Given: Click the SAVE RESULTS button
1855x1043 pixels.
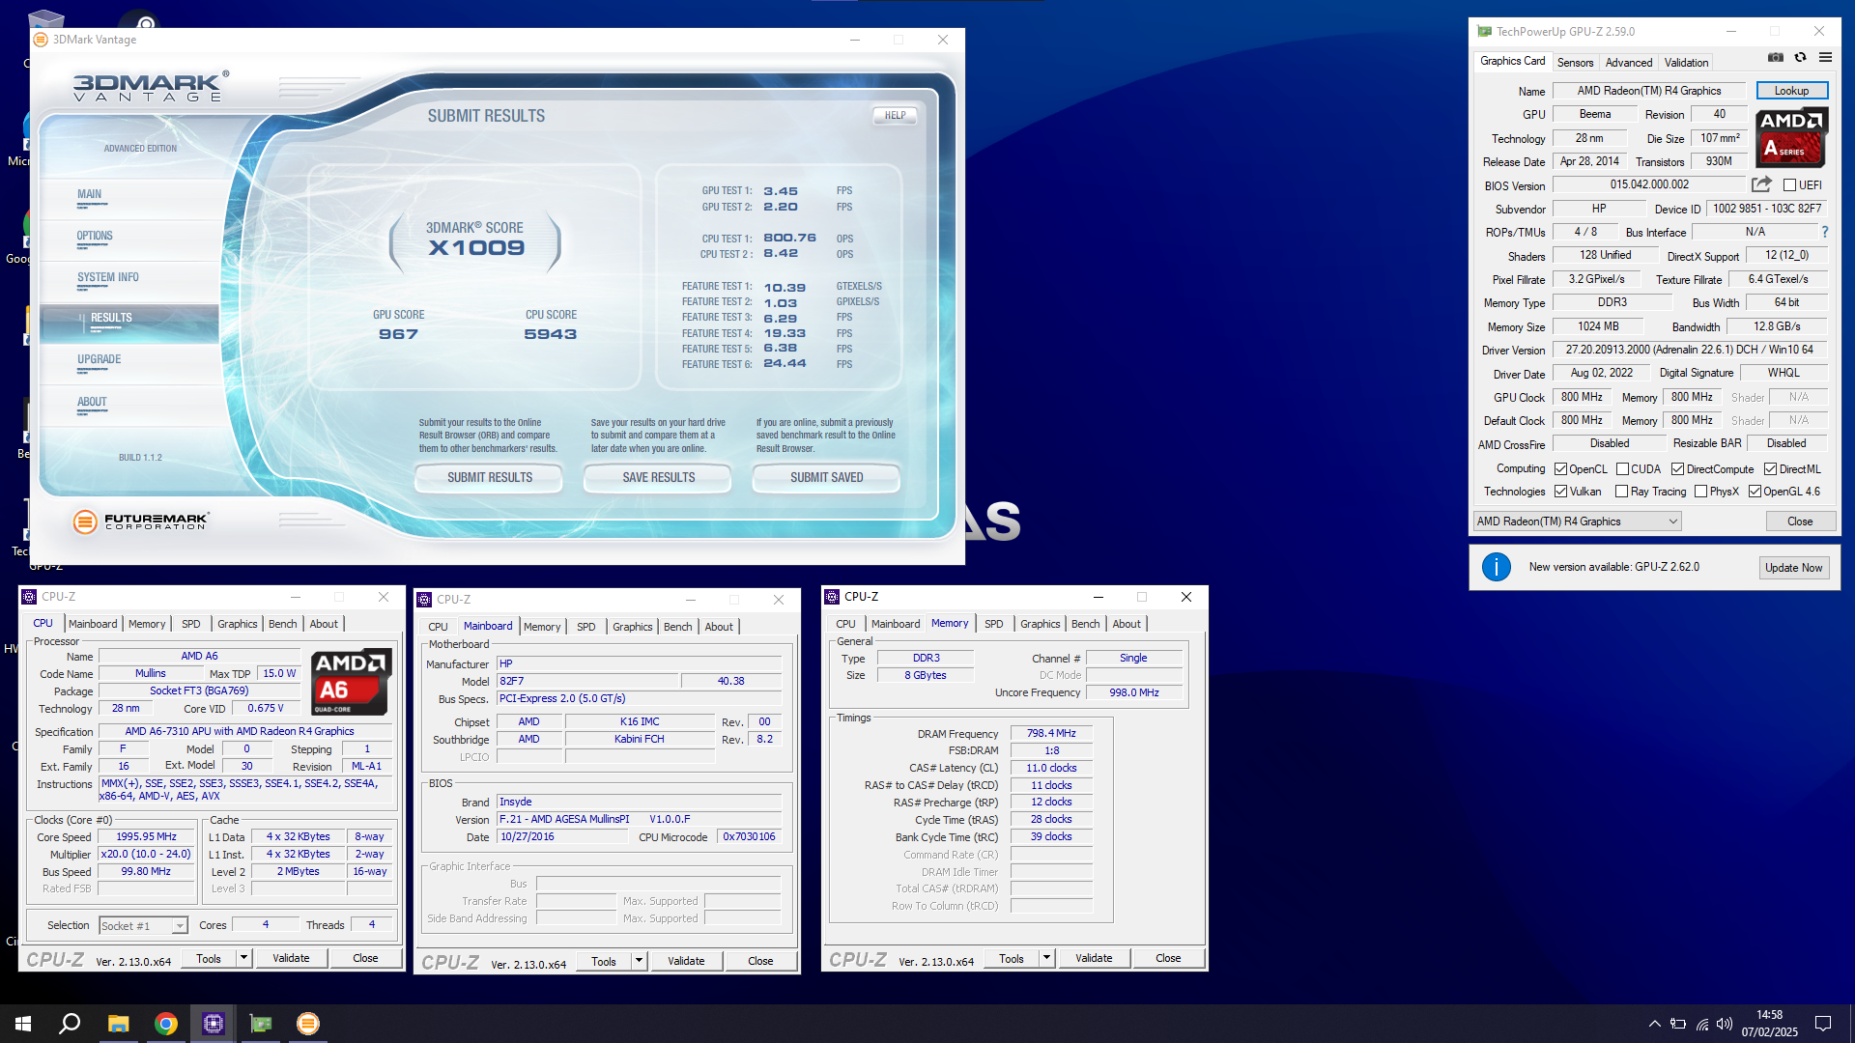Looking at the screenshot, I should click(x=658, y=477).
